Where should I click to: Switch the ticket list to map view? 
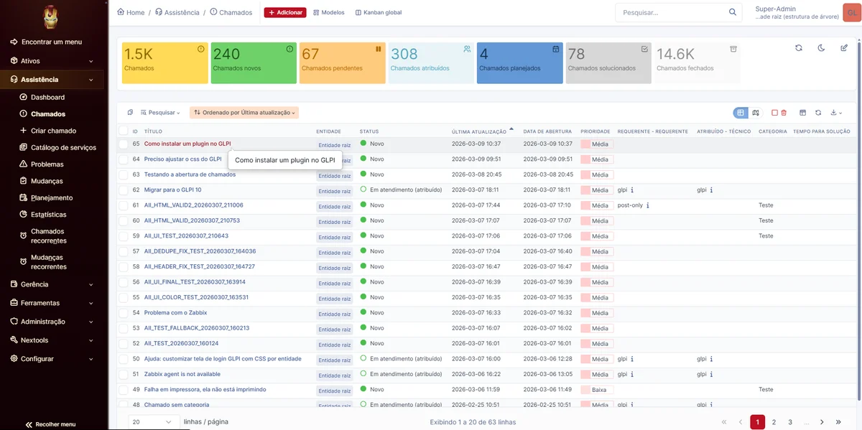(x=756, y=113)
